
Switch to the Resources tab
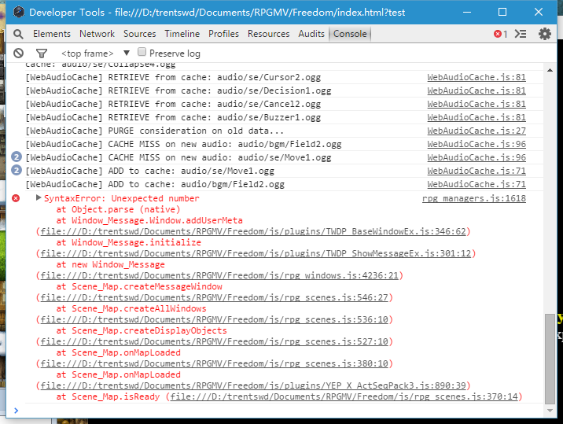pos(269,34)
